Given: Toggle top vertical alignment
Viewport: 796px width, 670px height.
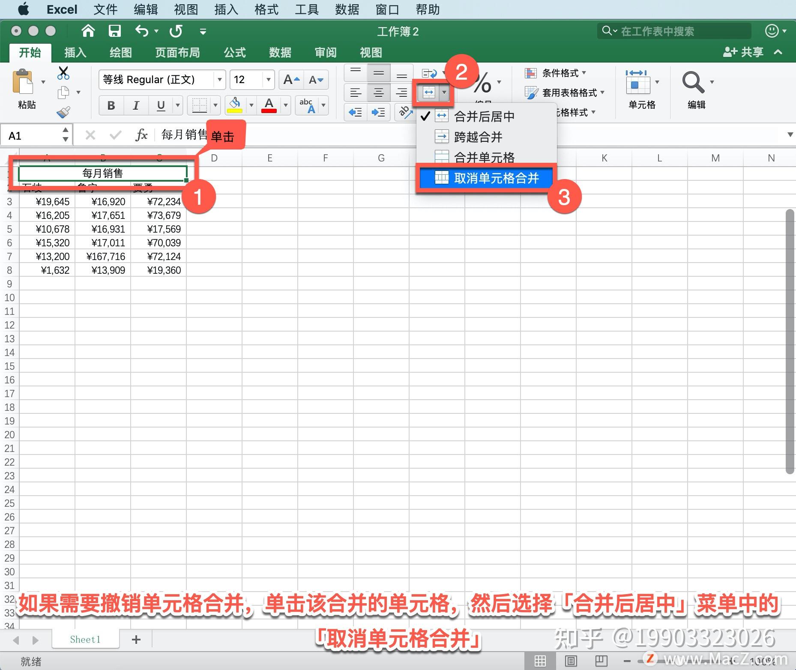Looking at the screenshot, I should point(356,73).
